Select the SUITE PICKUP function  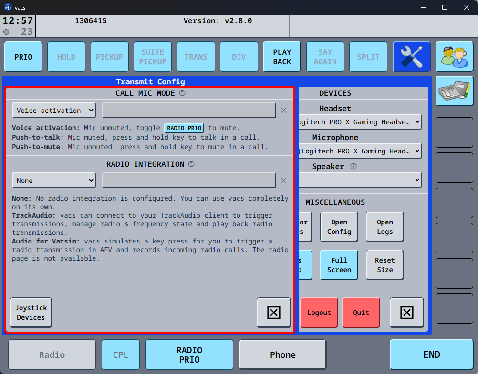[x=153, y=57]
